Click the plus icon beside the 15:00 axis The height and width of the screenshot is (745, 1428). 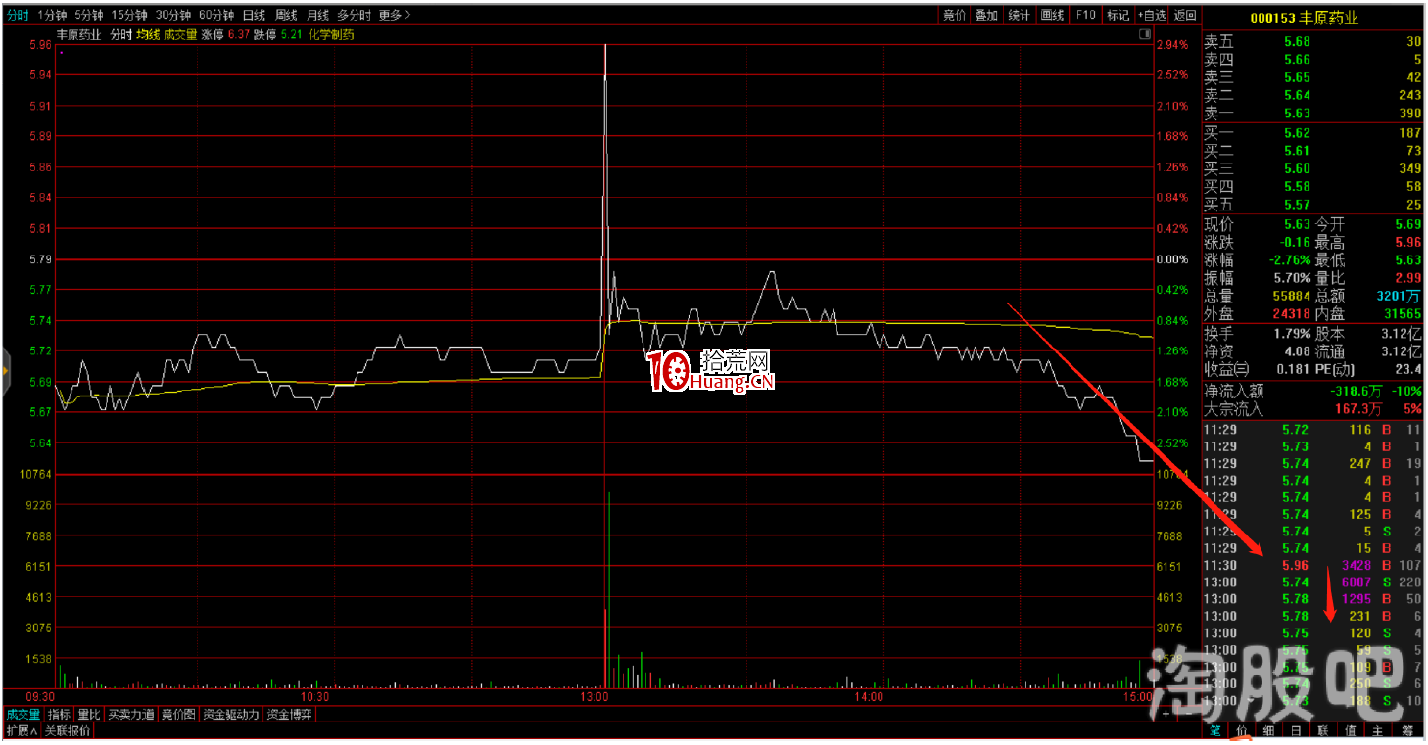(1166, 714)
